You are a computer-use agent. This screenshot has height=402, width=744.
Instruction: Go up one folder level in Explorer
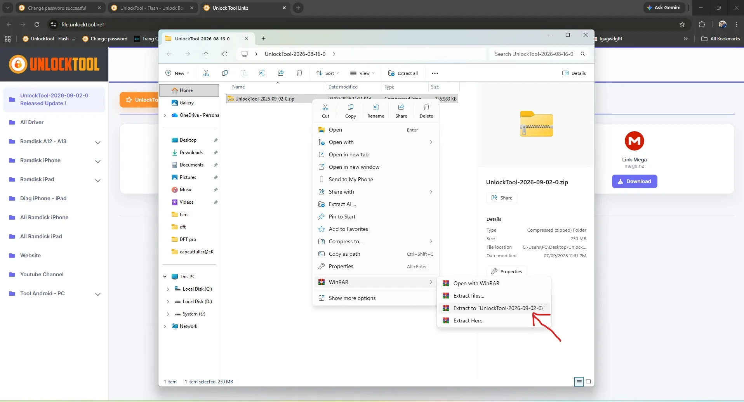click(x=206, y=54)
